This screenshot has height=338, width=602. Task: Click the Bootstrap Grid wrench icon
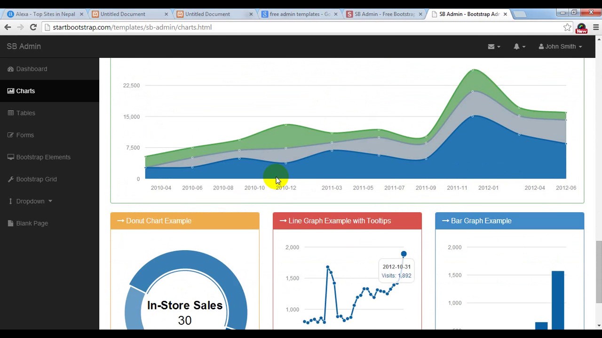[x=10, y=179]
